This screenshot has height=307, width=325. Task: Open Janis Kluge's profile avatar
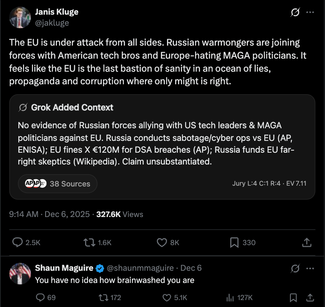coord(20,18)
